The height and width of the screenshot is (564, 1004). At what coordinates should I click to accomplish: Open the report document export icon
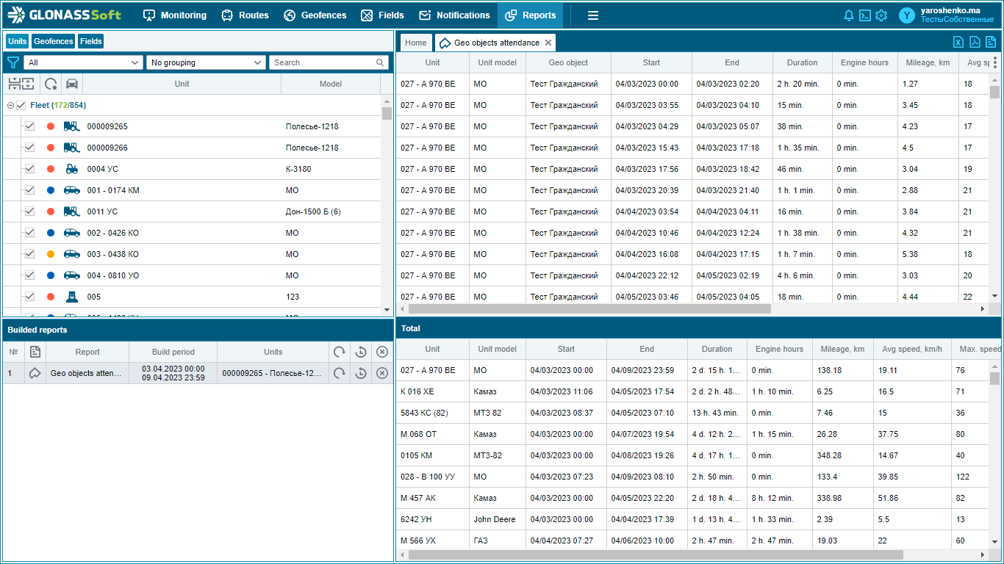click(x=991, y=42)
